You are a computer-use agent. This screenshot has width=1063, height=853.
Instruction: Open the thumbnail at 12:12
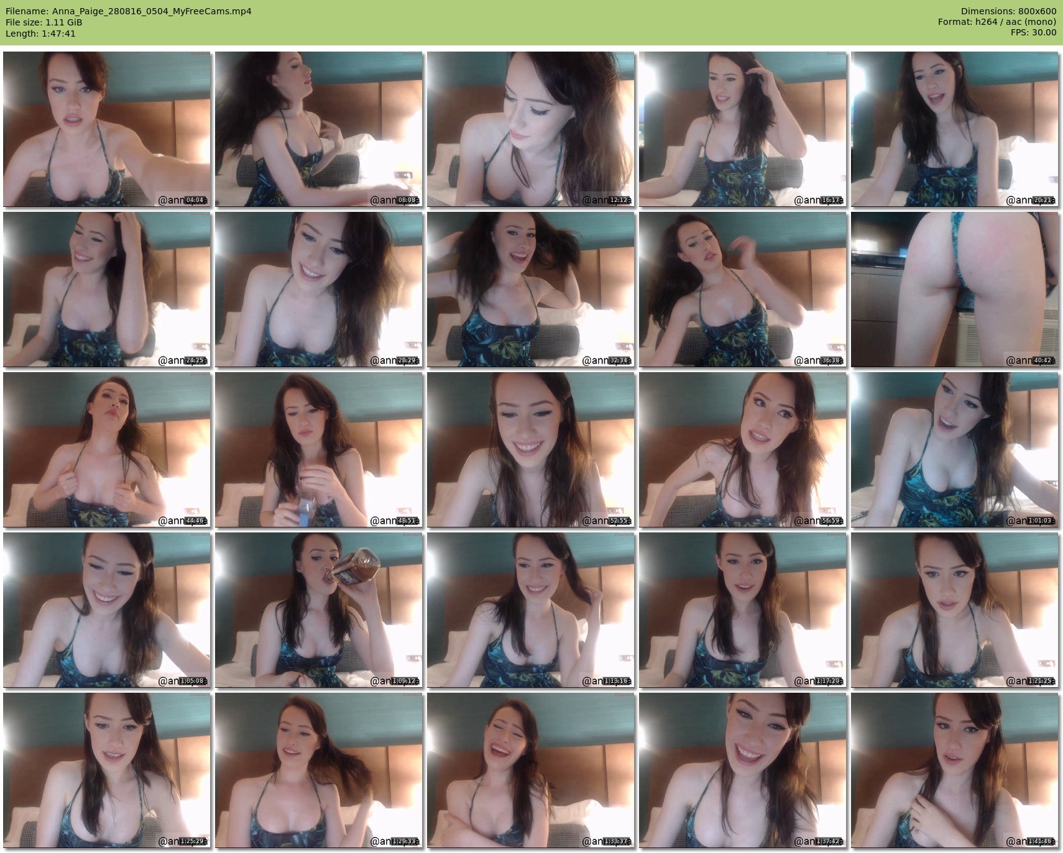coord(531,129)
